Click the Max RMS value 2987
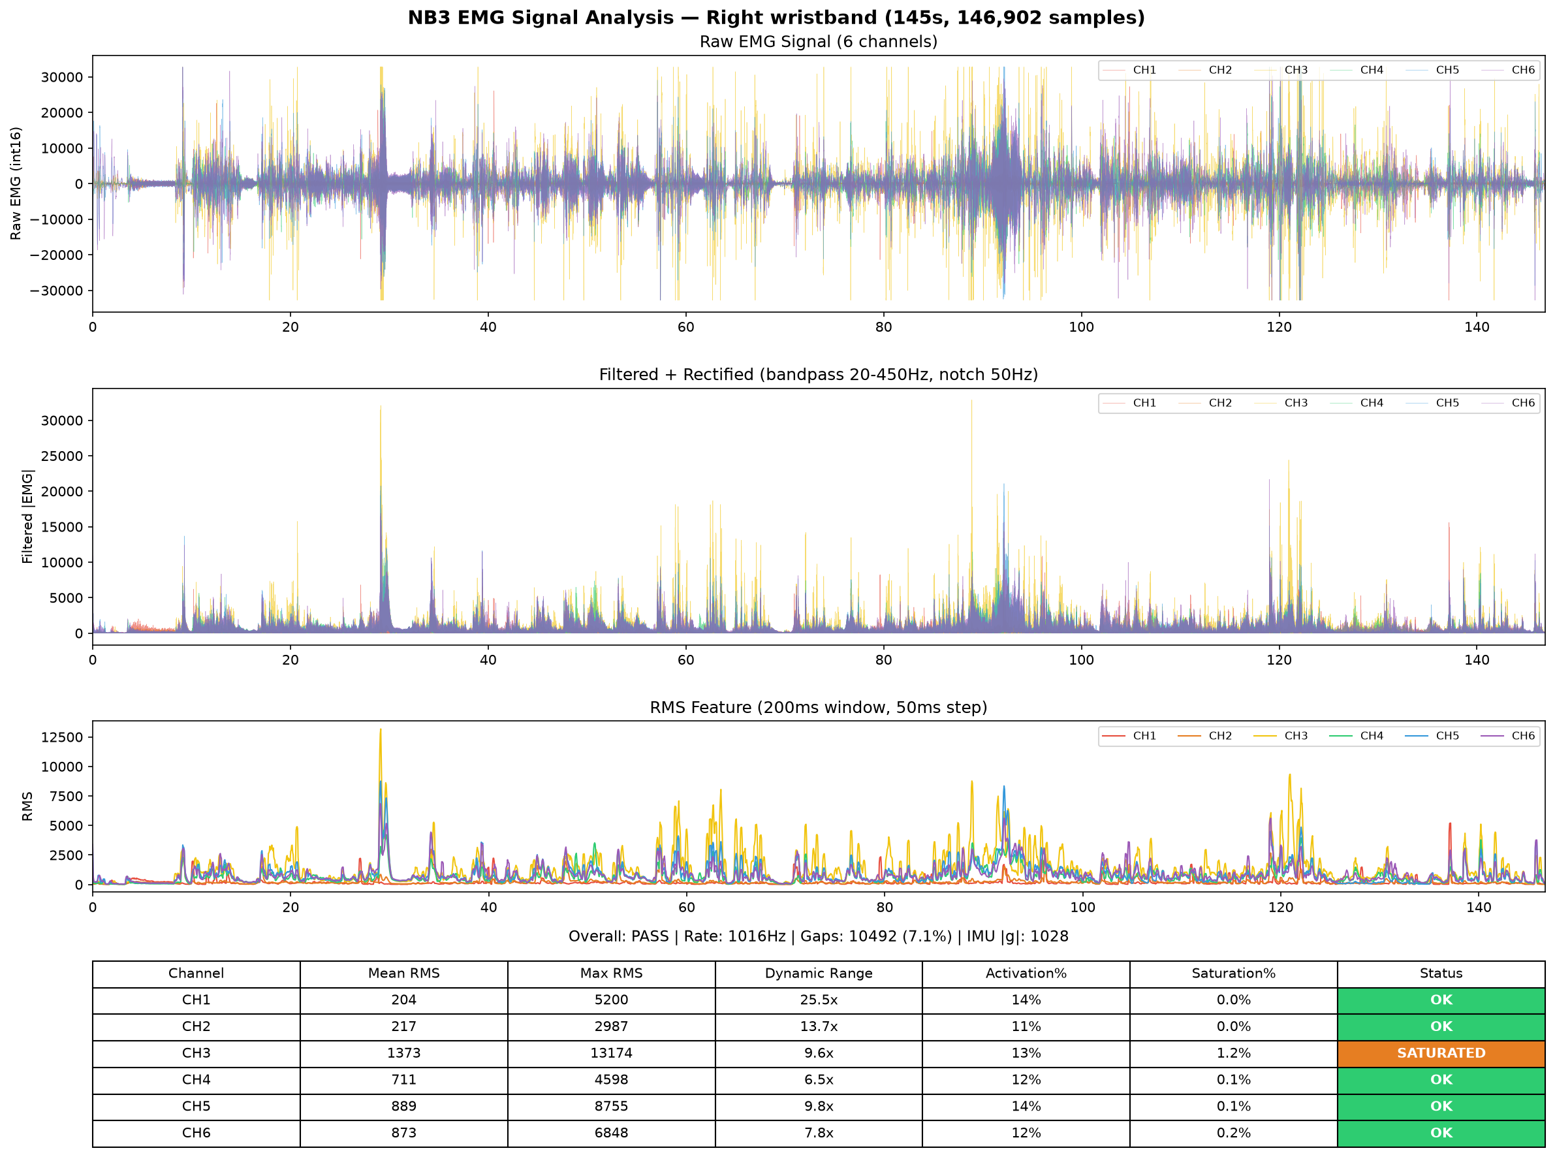Image resolution: width=1555 pixels, height=1157 pixels. coord(611,1026)
